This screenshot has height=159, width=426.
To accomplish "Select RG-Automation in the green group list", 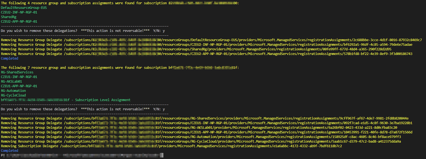I will (13, 91).
